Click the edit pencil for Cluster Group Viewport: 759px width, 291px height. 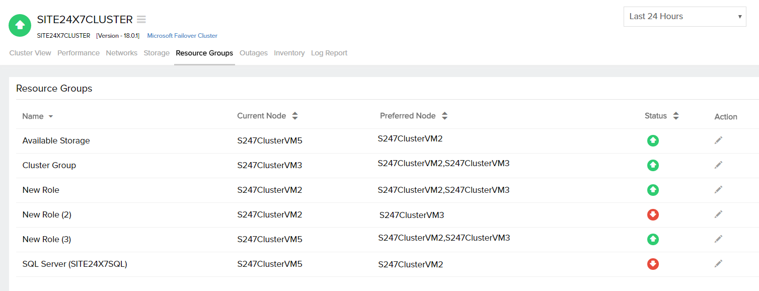[718, 165]
